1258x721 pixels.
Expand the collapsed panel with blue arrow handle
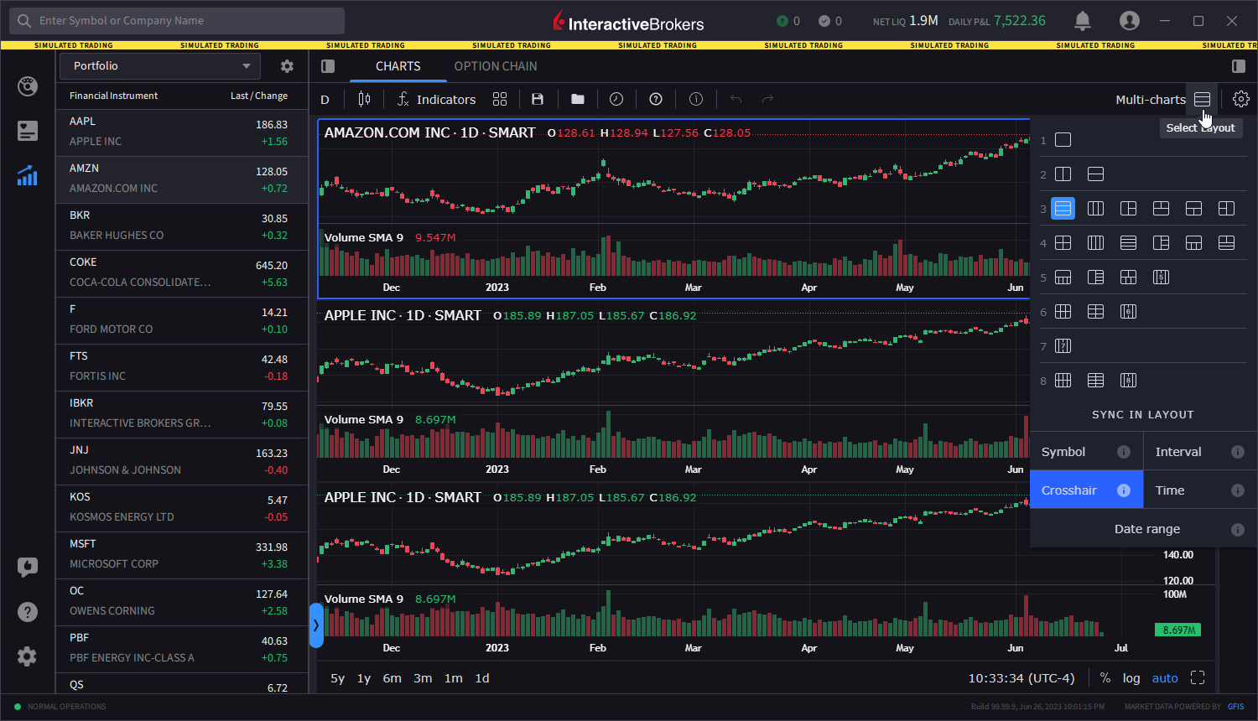[x=316, y=625]
